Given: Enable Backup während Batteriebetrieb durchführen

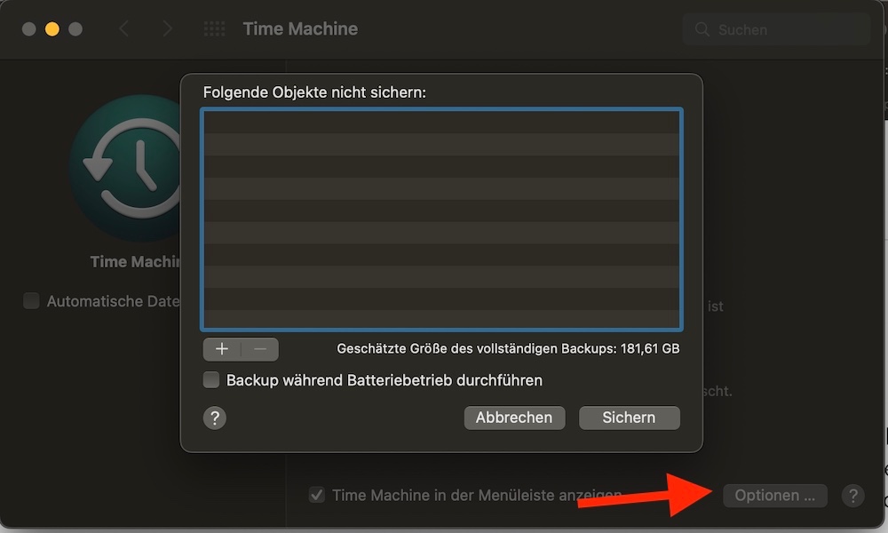Looking at the screenshot, I should (x=211, y=380).
